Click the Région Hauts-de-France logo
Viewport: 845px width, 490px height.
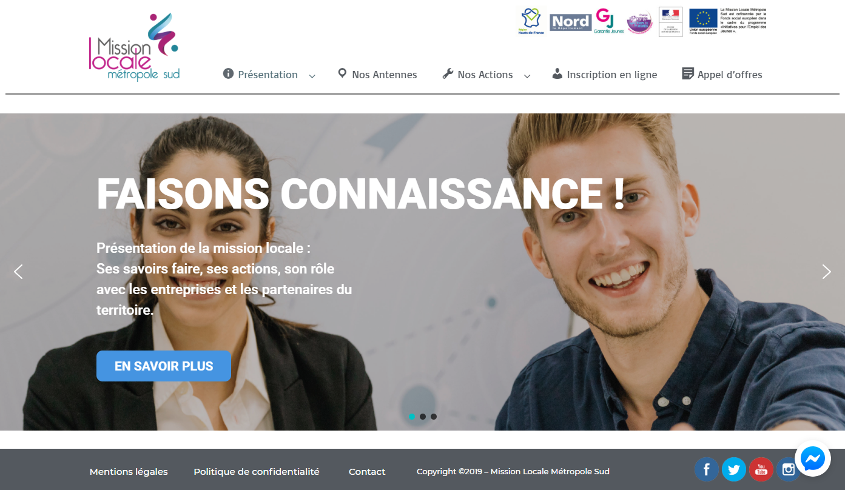(x=531, y=21)
